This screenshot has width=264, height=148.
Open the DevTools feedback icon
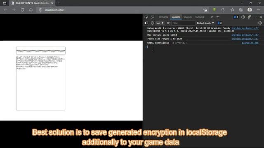pyautogui.click(x=249, y=17)
